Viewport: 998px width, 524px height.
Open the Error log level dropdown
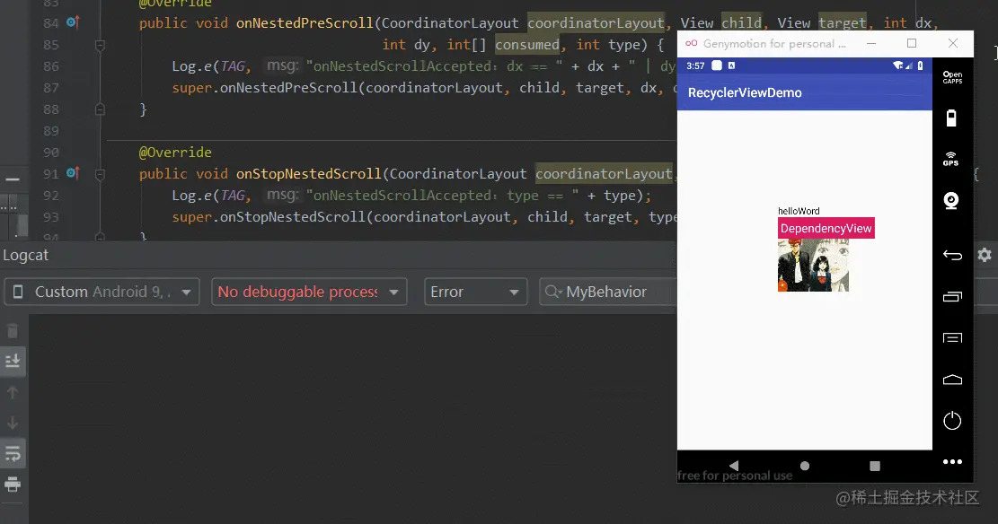[x=475, y=292]
